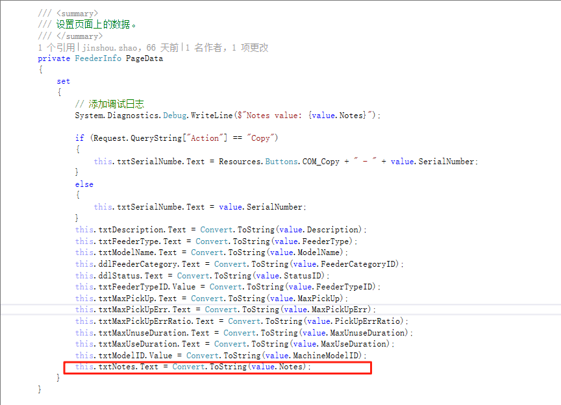Click the "Action" string literal

coord(205,138)
